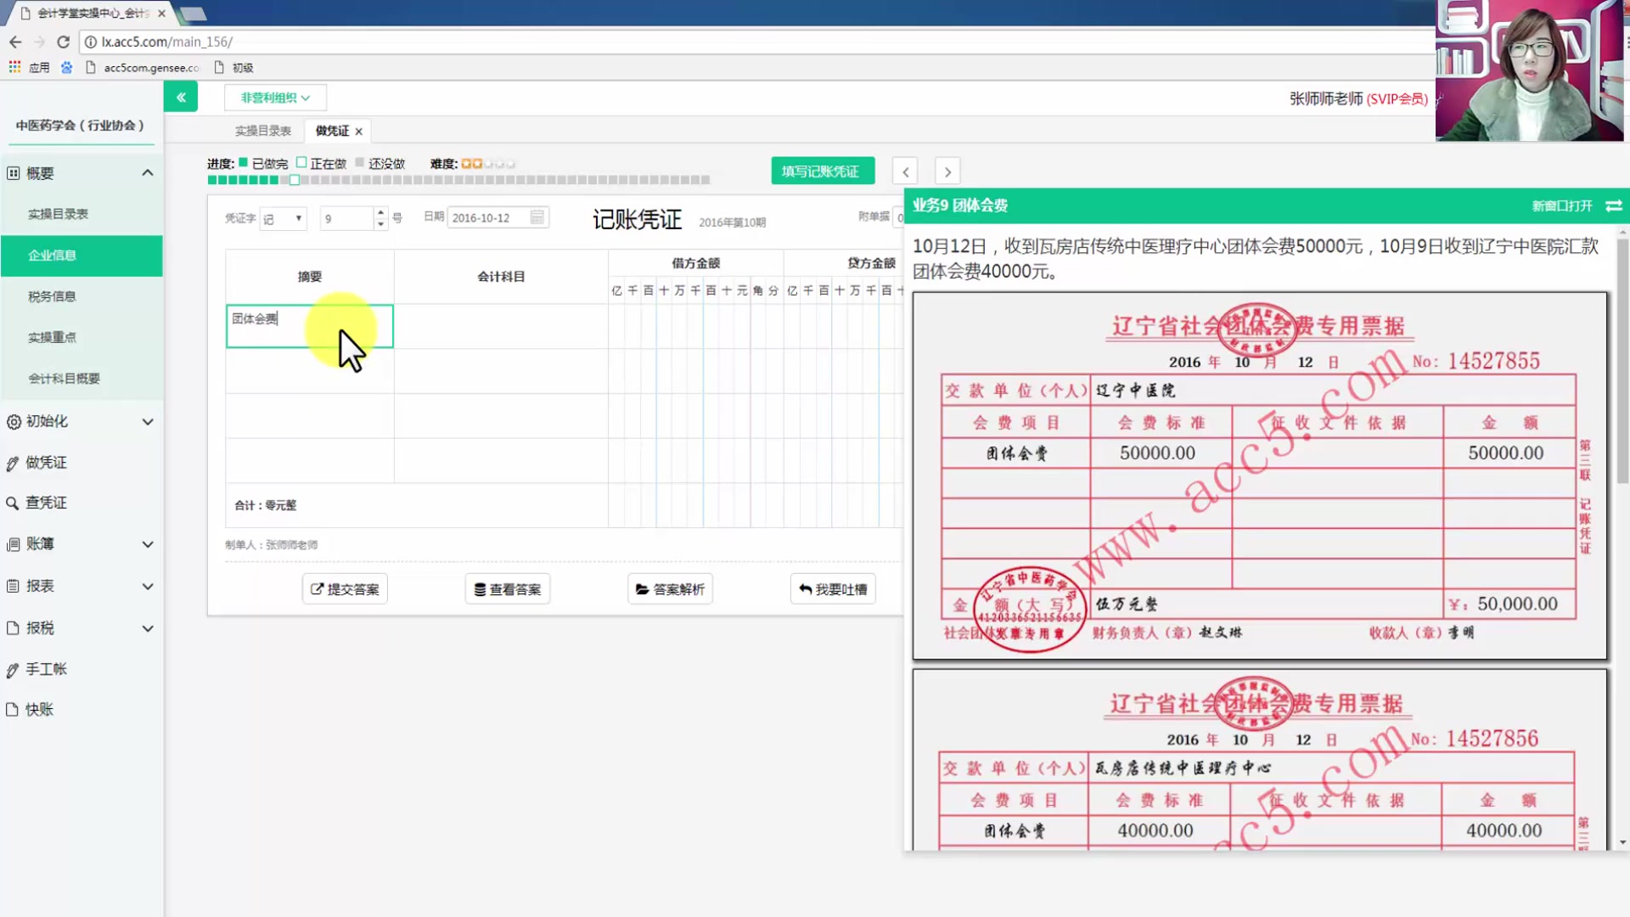Image resolution: width=1630 pixels, height=917 pixels.
Task: Click the forward navigation arrow icon
Action: 947,170
